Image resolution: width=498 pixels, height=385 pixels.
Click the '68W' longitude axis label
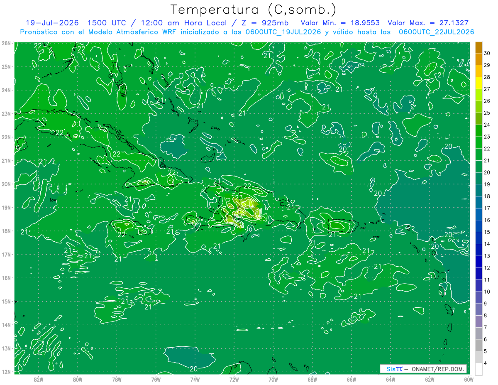(312, 380)
